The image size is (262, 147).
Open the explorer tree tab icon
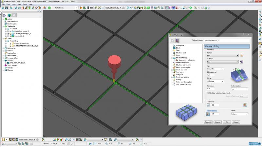(5, 15)
